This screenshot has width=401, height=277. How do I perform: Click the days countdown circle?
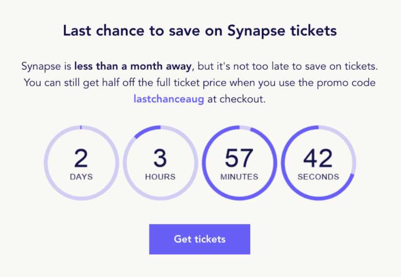(81, 164)
